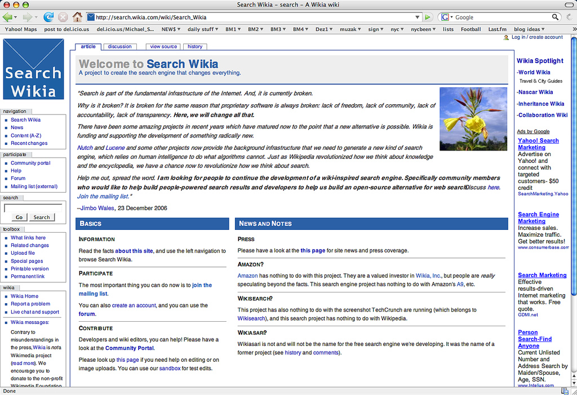Image resolution: width=577 pixels, height=395 pixels.
Task: Open the Yahoo! Maps bookmark
Action: [21, 29]
